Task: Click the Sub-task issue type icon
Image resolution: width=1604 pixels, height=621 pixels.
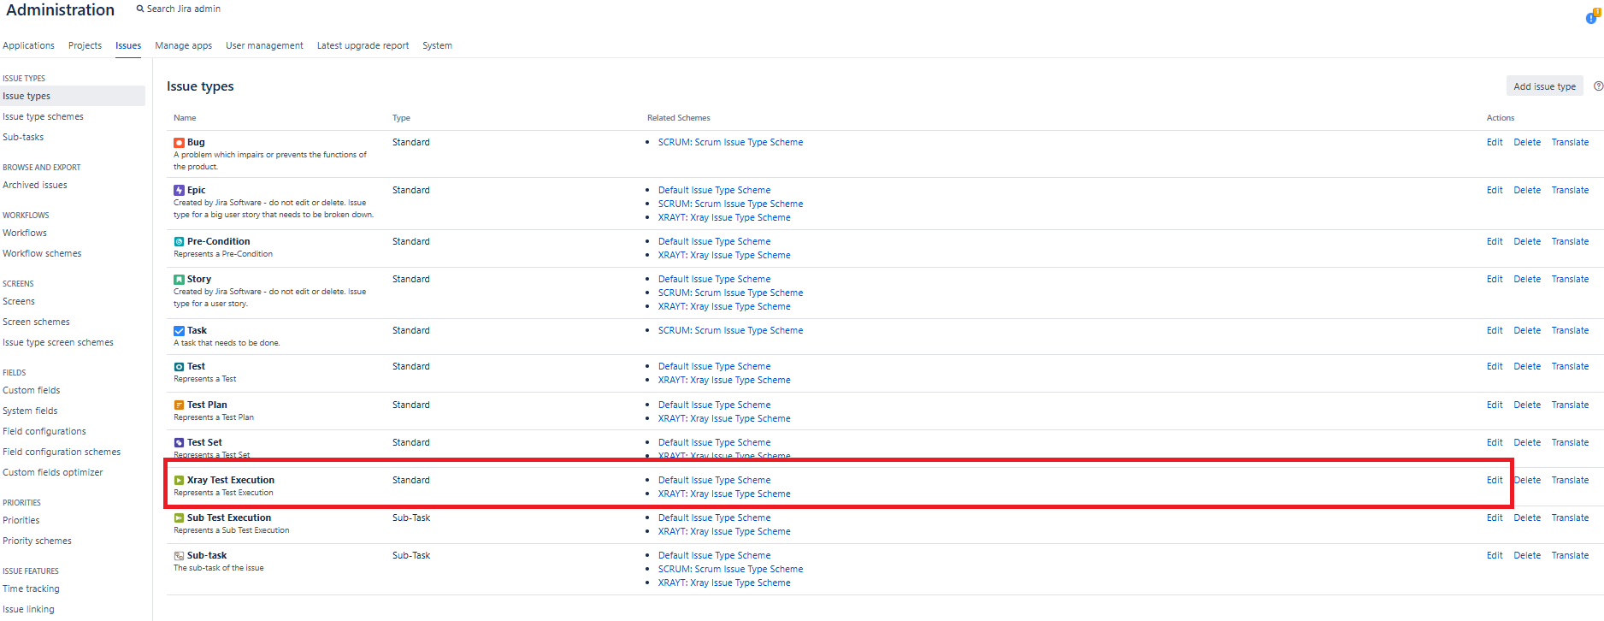Action: [179, 556]
